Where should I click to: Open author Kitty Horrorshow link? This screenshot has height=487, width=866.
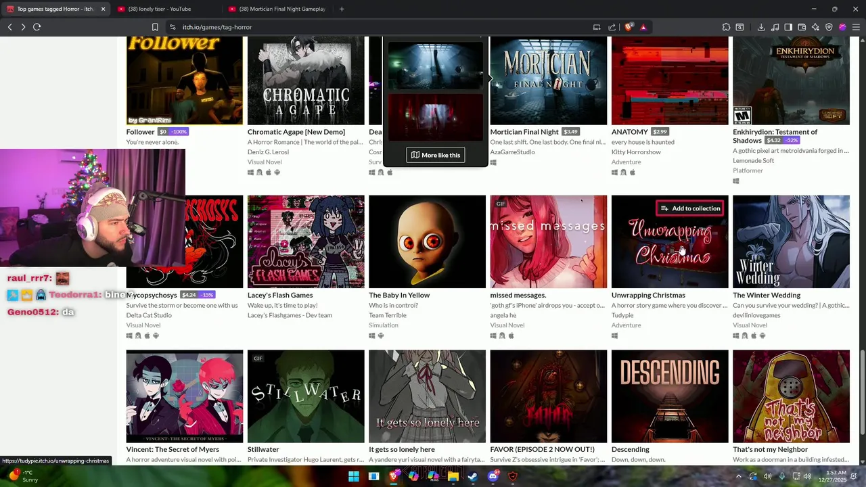click(x=635, y=152)
